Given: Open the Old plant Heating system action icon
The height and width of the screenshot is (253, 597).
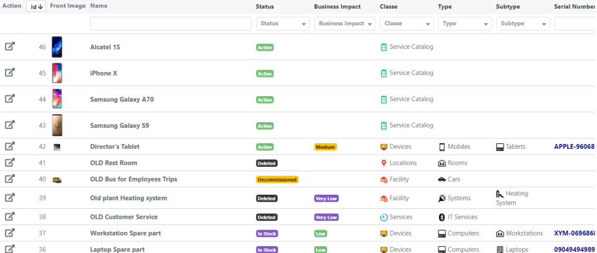Looking at the screenshot, I should click(10, 198).
